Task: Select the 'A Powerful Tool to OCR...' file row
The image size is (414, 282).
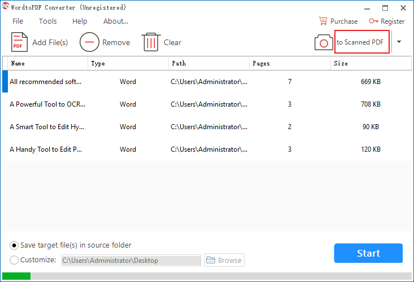Action: tap(207, 104)
